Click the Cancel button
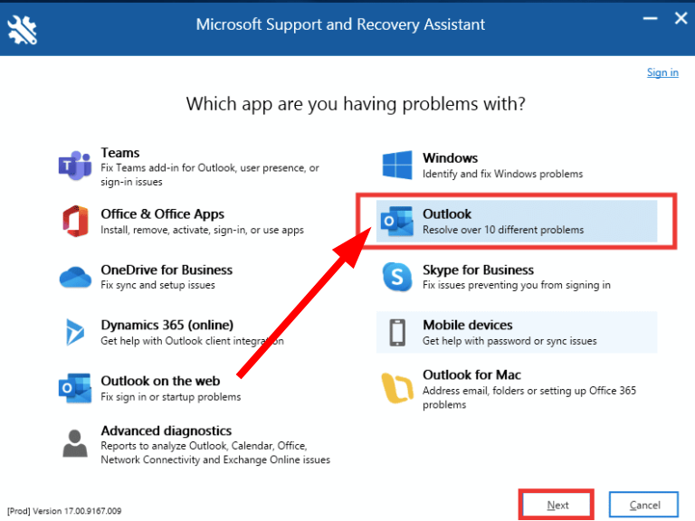Image resolution: width=695 pixels, height=521 pixels. point(644,505)
